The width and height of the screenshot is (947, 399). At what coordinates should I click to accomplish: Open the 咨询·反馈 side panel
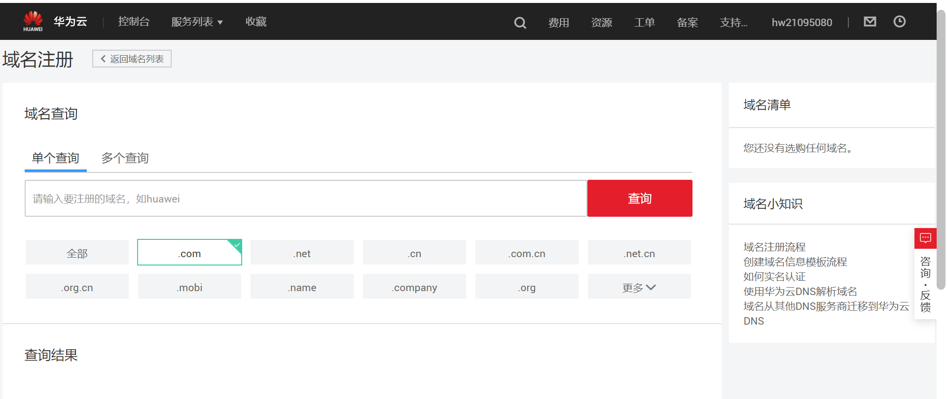tap(925, 285)
